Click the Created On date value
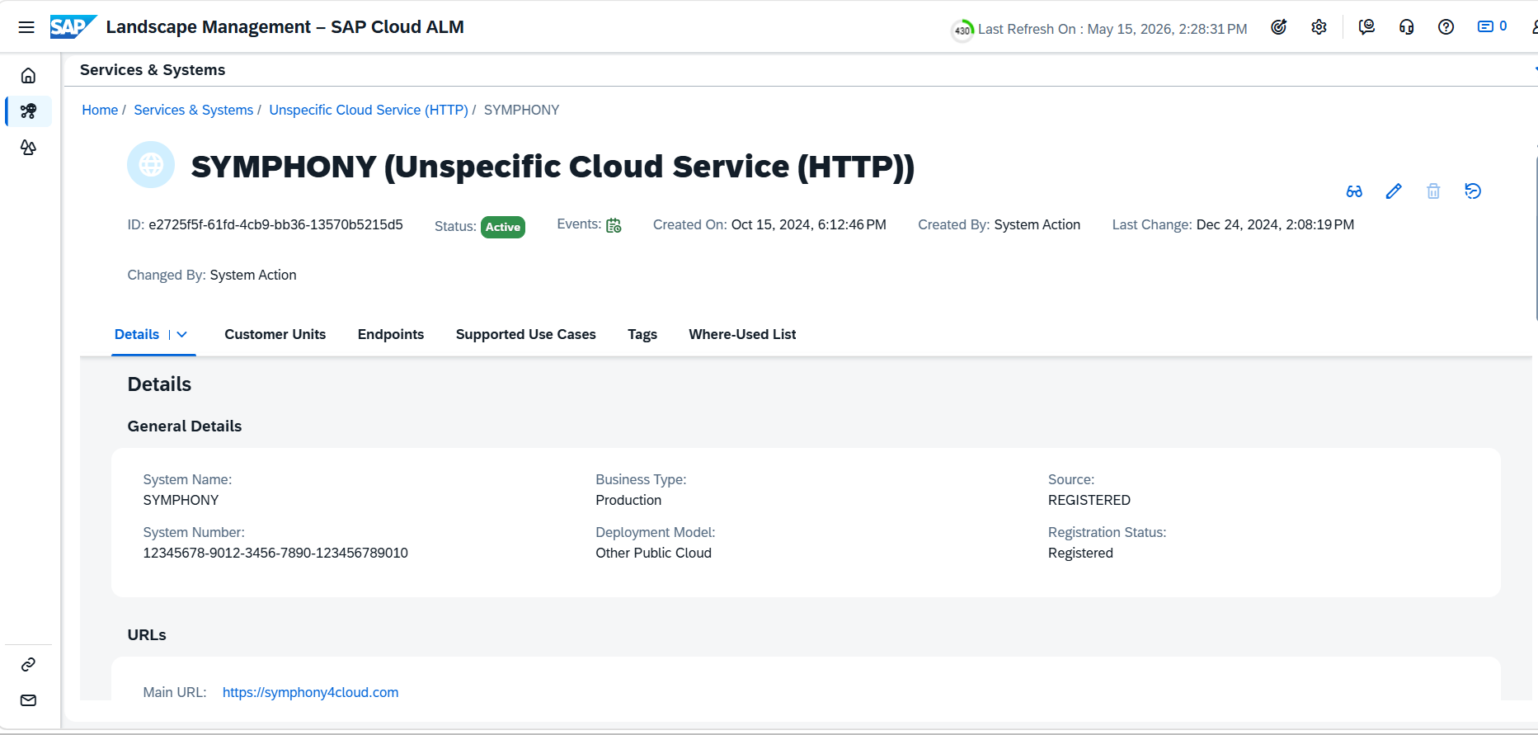This screenshot has width=1538, height=735. (x=809, y=224)
